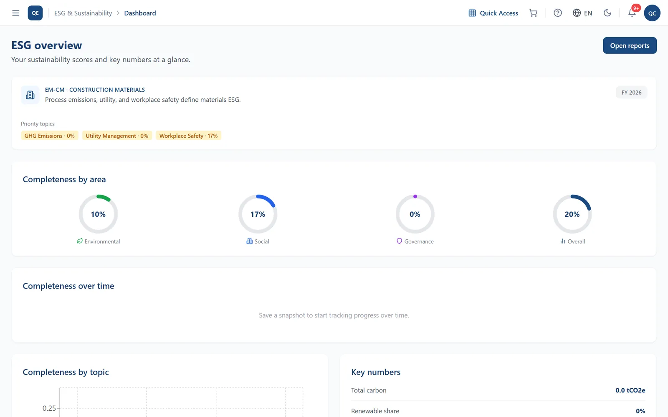The width and height of the screenshot is (668, 417).
Task: Click the Completeness over time heading
Action: [68, 286]
